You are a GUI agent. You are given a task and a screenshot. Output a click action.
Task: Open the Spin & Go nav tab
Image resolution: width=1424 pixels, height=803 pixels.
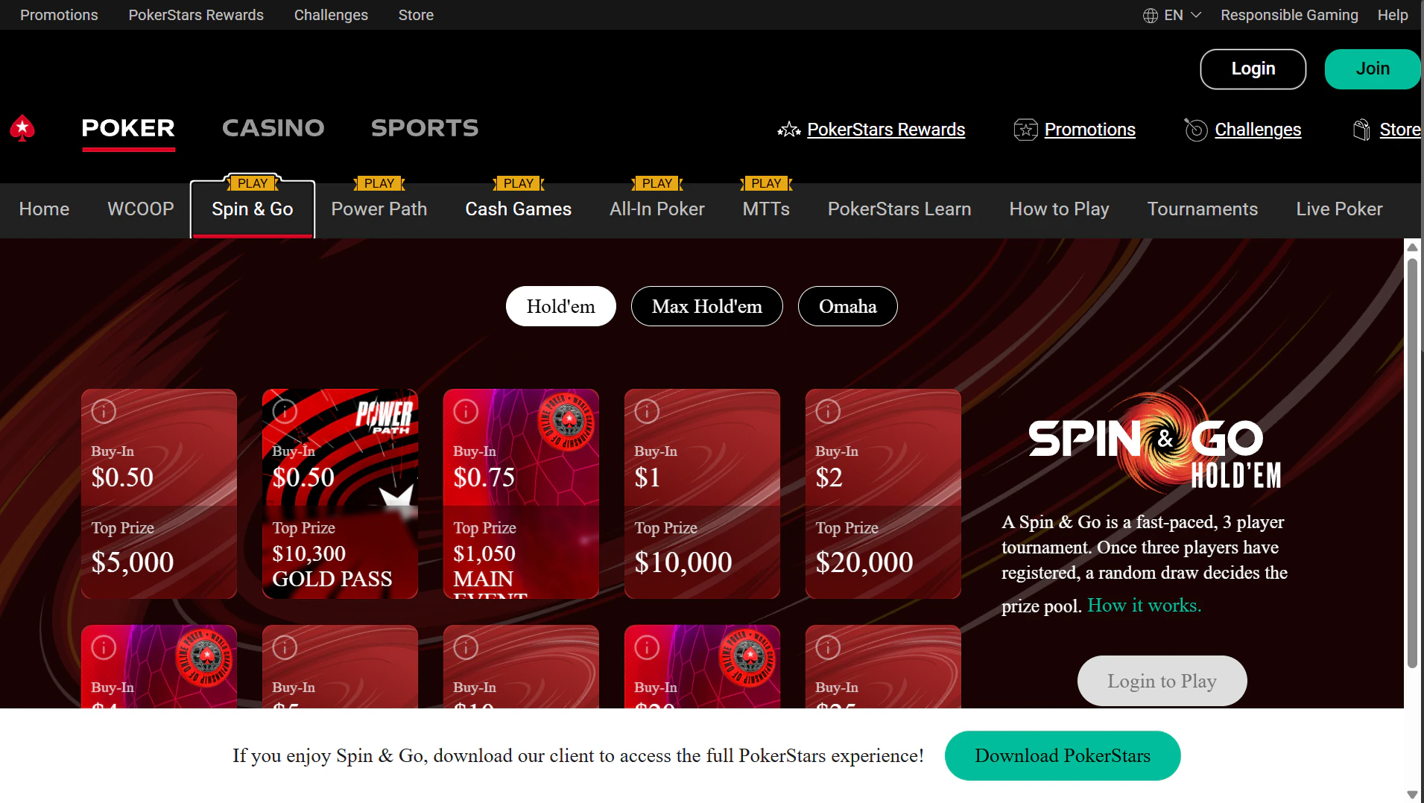tap(253, 209)
